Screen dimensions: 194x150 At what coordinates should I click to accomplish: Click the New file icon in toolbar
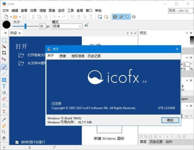[7, 17]
